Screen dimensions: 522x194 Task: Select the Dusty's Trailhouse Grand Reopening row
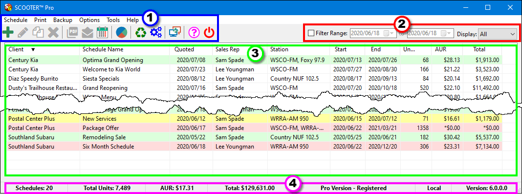[254, 88]
